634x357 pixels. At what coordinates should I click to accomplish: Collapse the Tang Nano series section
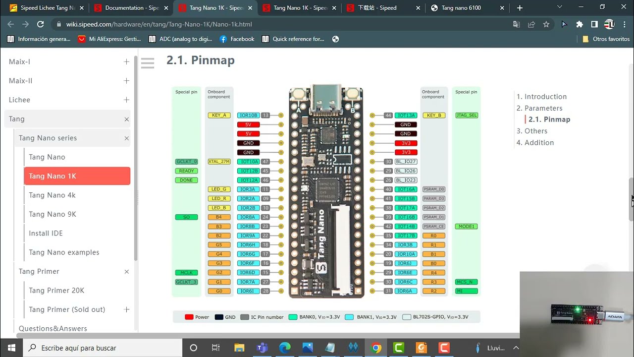(x=126, y=138)
